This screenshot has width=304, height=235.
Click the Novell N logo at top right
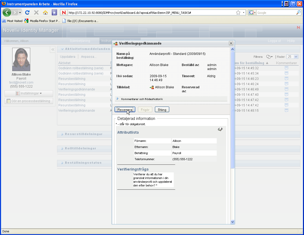point(298,27)
